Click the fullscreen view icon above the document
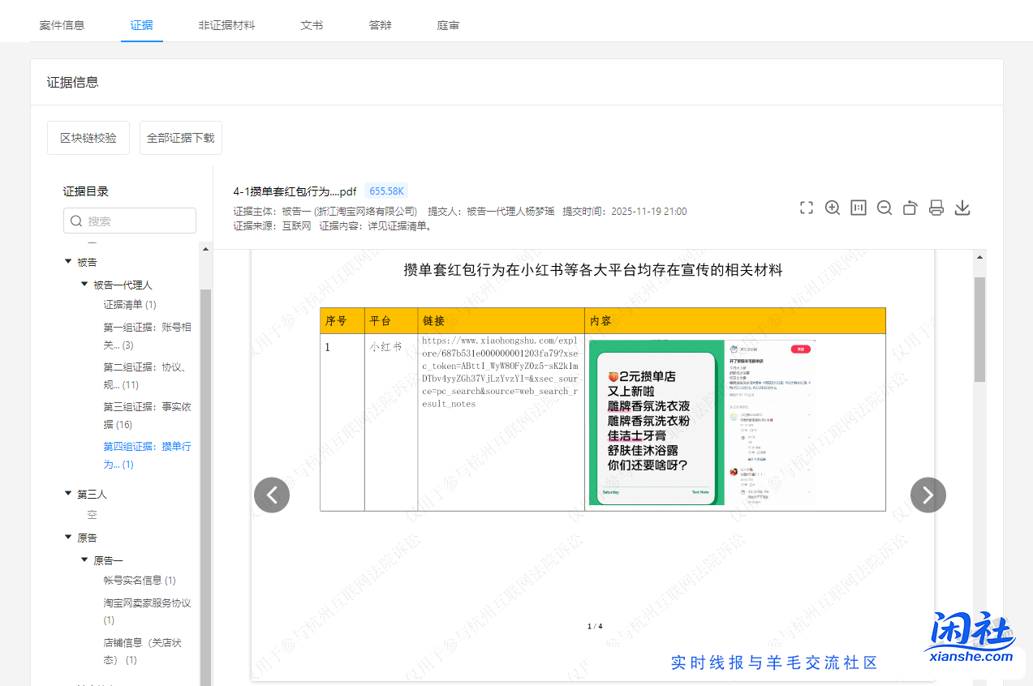1033x686 pixels. (x=806, y=208)
